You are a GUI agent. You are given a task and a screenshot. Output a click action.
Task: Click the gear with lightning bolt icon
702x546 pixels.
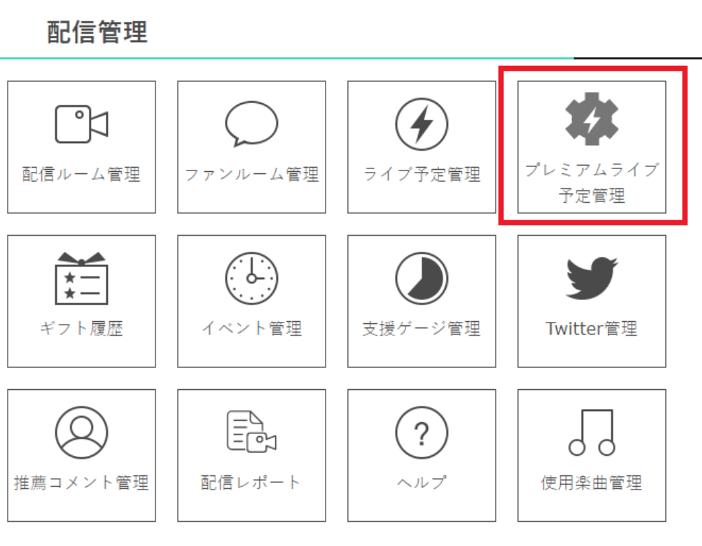(592, 119)
